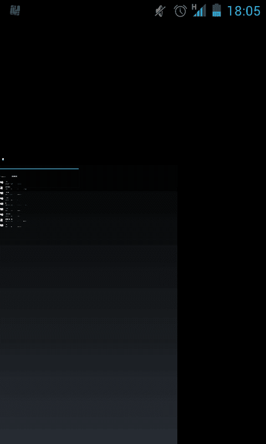Tap the dim label left of the highlighted label
The width and height of the screenshot is (266, 444).
coord(3,176)
